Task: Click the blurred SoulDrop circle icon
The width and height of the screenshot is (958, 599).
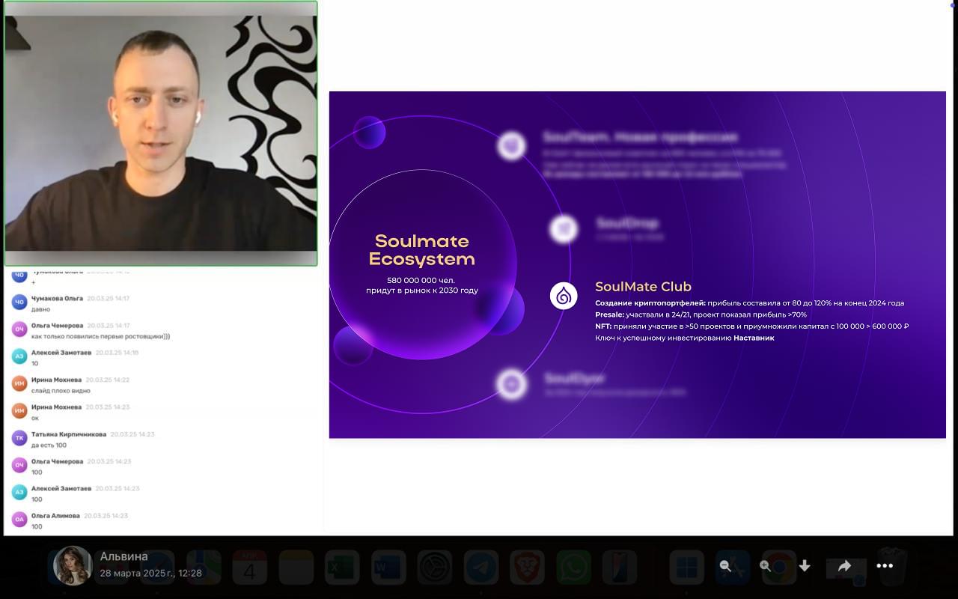Action: [x=564, y=228]
